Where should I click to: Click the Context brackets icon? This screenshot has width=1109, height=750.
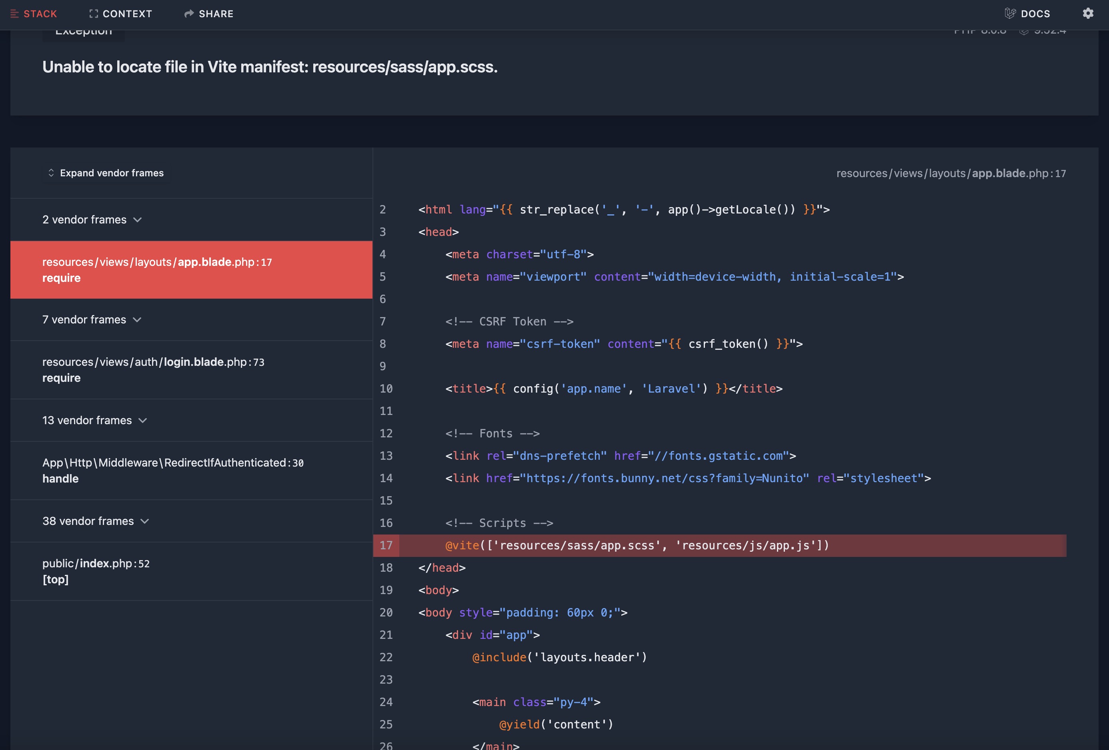[x=94, y=14]
